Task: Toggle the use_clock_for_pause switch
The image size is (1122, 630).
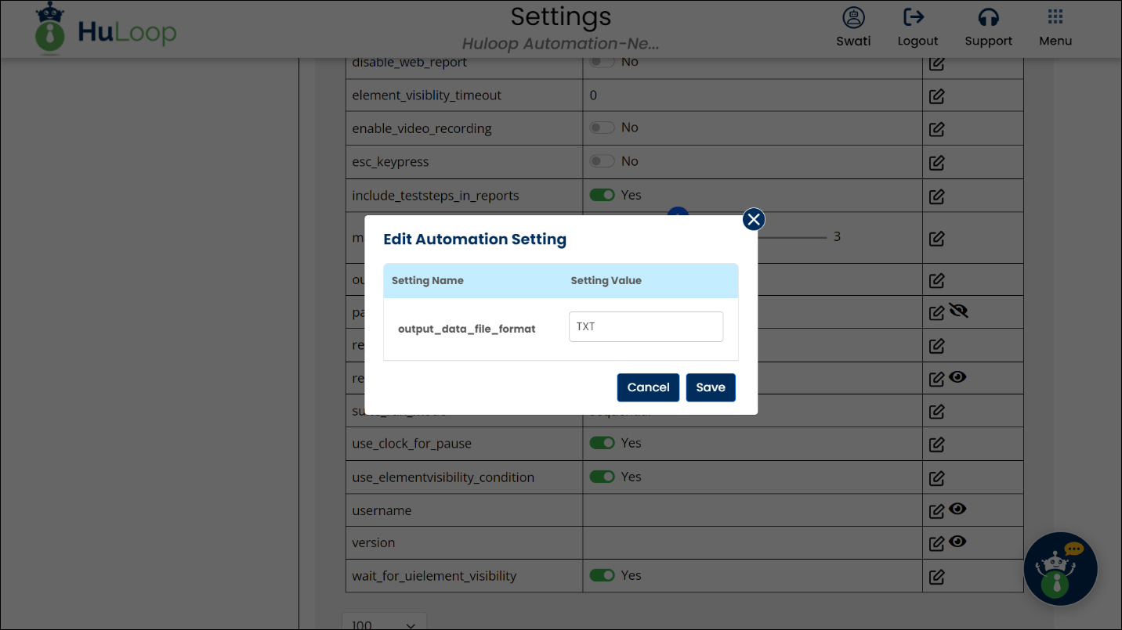Action: [x=603, y=443]
